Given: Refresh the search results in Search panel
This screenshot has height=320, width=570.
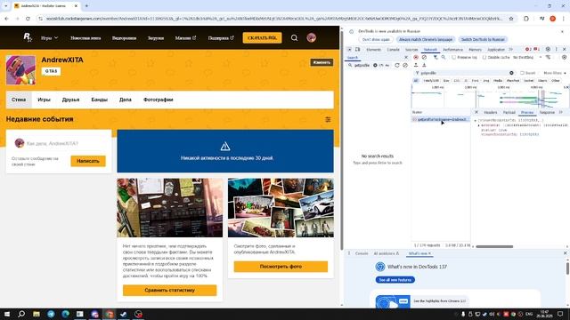Looking at the screenshot, I should coord(397,65).
